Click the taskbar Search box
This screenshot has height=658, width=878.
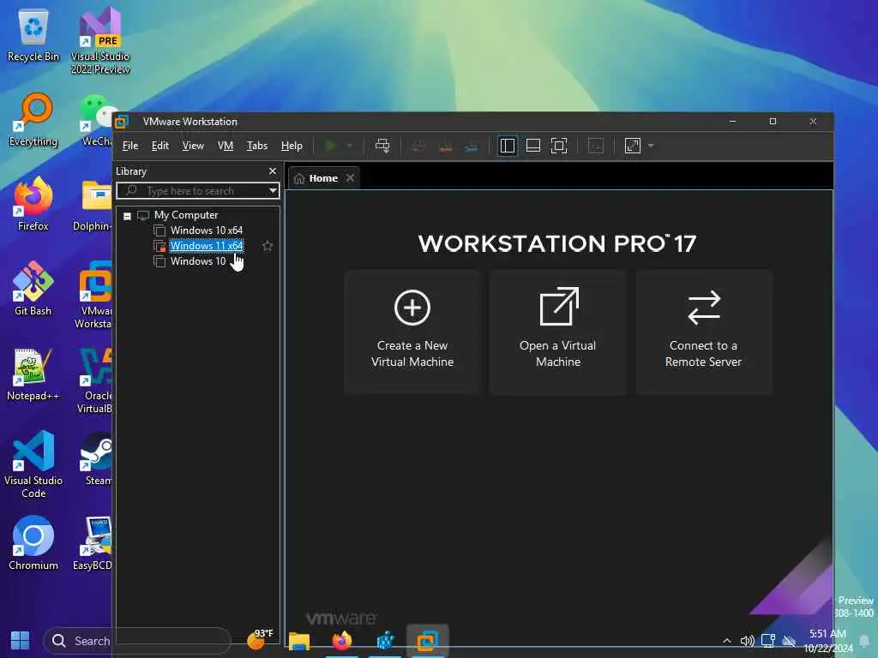[136, 641]
